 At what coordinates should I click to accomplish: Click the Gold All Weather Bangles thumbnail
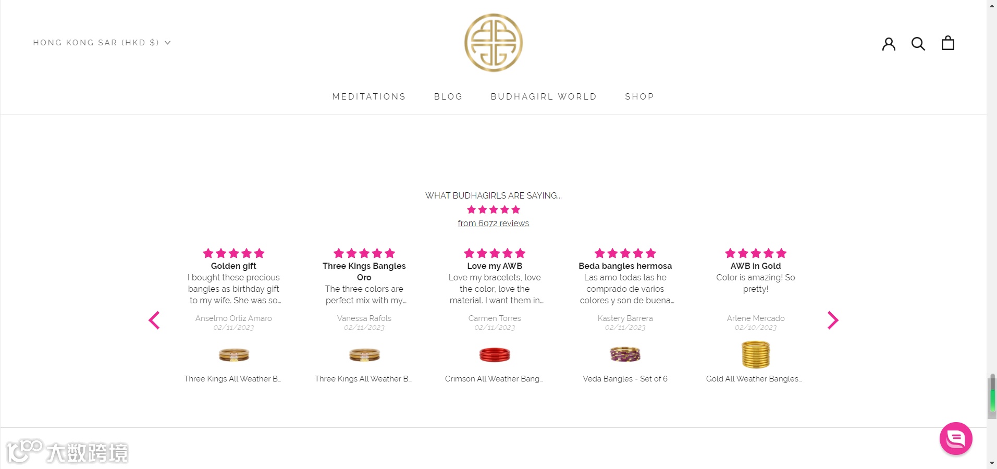(755, 354)
